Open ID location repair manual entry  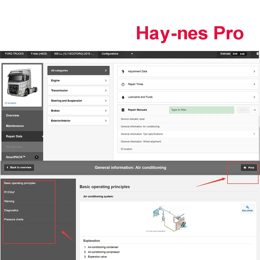(188, 149)
